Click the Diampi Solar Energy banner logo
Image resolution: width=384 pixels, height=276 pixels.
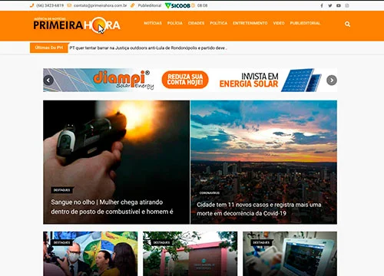(124, 80)
